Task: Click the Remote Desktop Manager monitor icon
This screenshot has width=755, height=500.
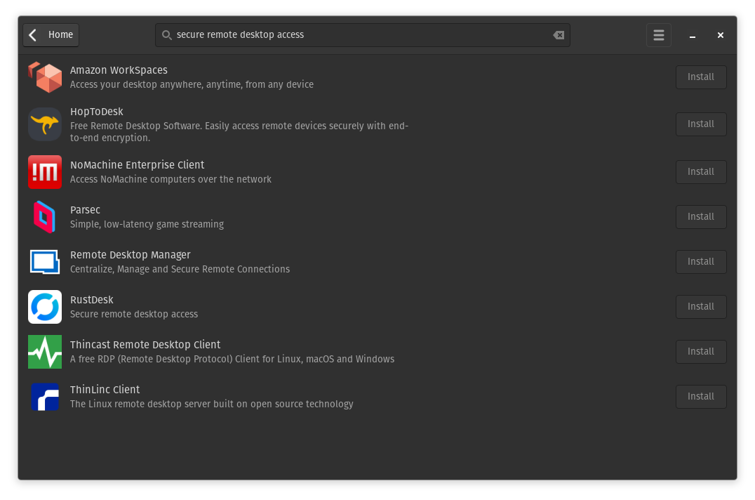Action: click(x=45, y=261)
